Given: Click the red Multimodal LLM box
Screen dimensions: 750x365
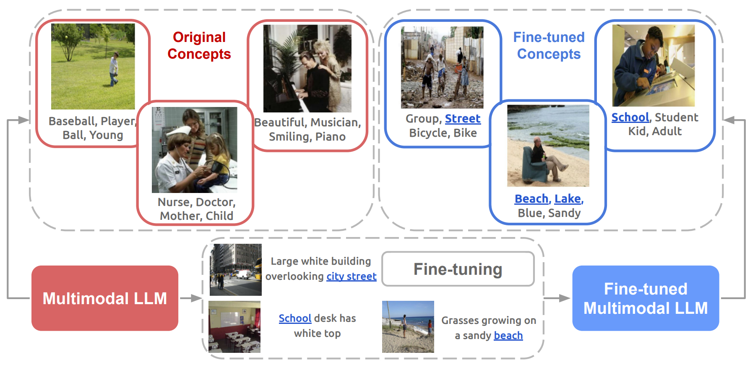Looking at the screenshot, I should pyautogui.click(x=104, y=298).
